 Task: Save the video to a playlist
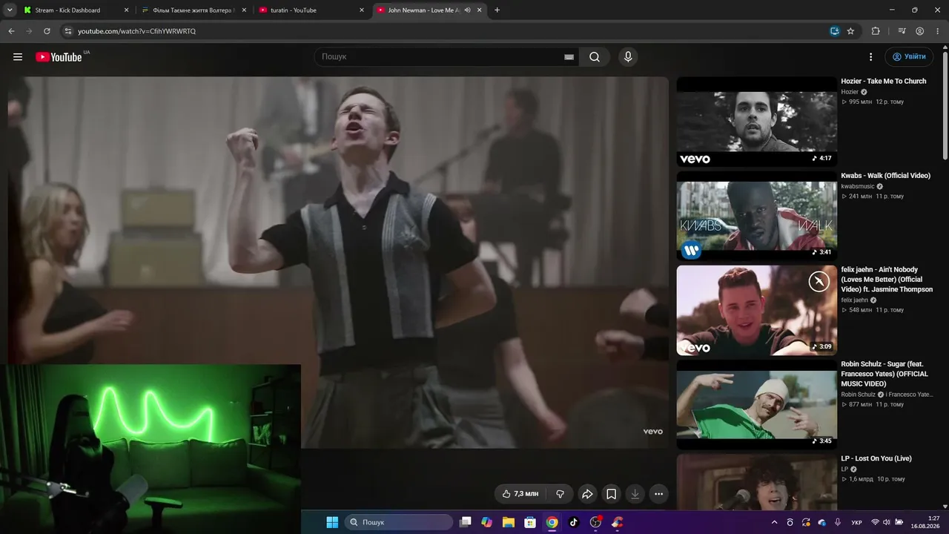point(611,494)
